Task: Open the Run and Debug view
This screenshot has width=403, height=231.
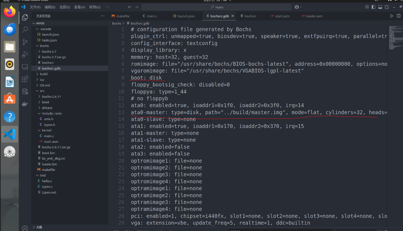Action: pyautogui.click(x=25, y=54)
